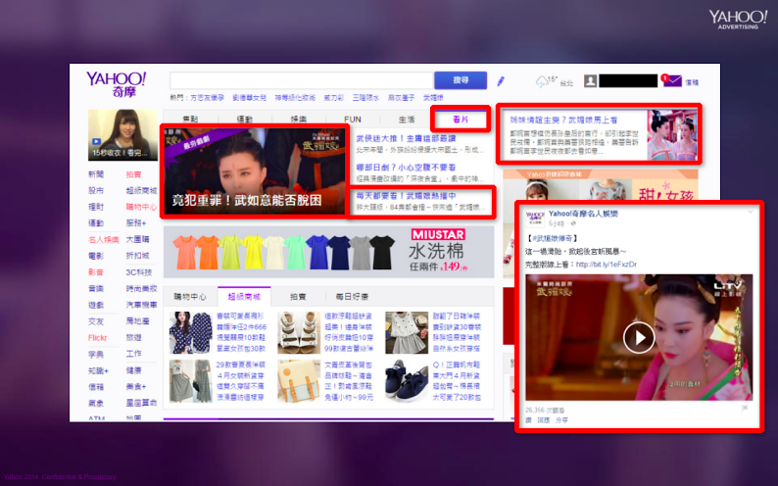Switch to the 看片 news tab
Image resolution: width=778 pixels, height=486 pixels.
pos(461,119)
